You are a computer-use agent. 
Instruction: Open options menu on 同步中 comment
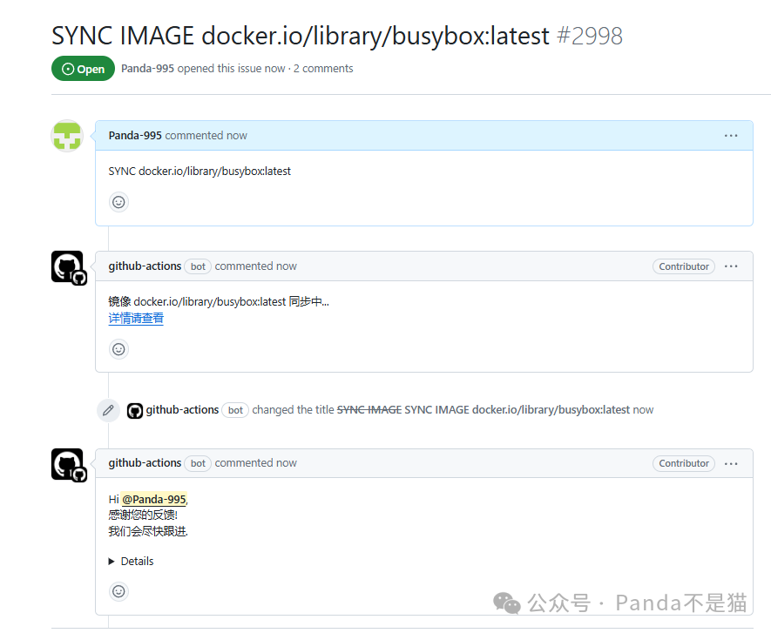[x=731, y=266]
